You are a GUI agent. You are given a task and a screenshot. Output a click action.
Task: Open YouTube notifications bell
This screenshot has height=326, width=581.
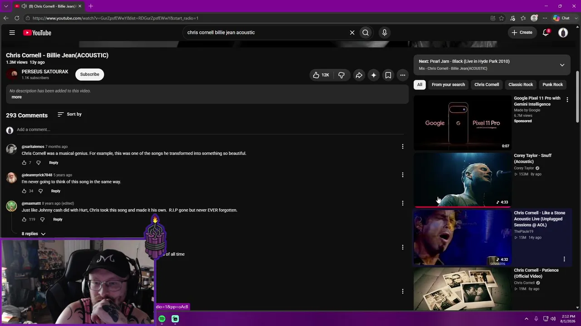pyautogui.click(x=546, y=33)
